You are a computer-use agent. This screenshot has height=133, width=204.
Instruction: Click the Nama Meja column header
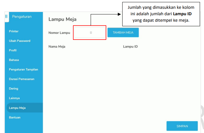click(x=57, y=47)
